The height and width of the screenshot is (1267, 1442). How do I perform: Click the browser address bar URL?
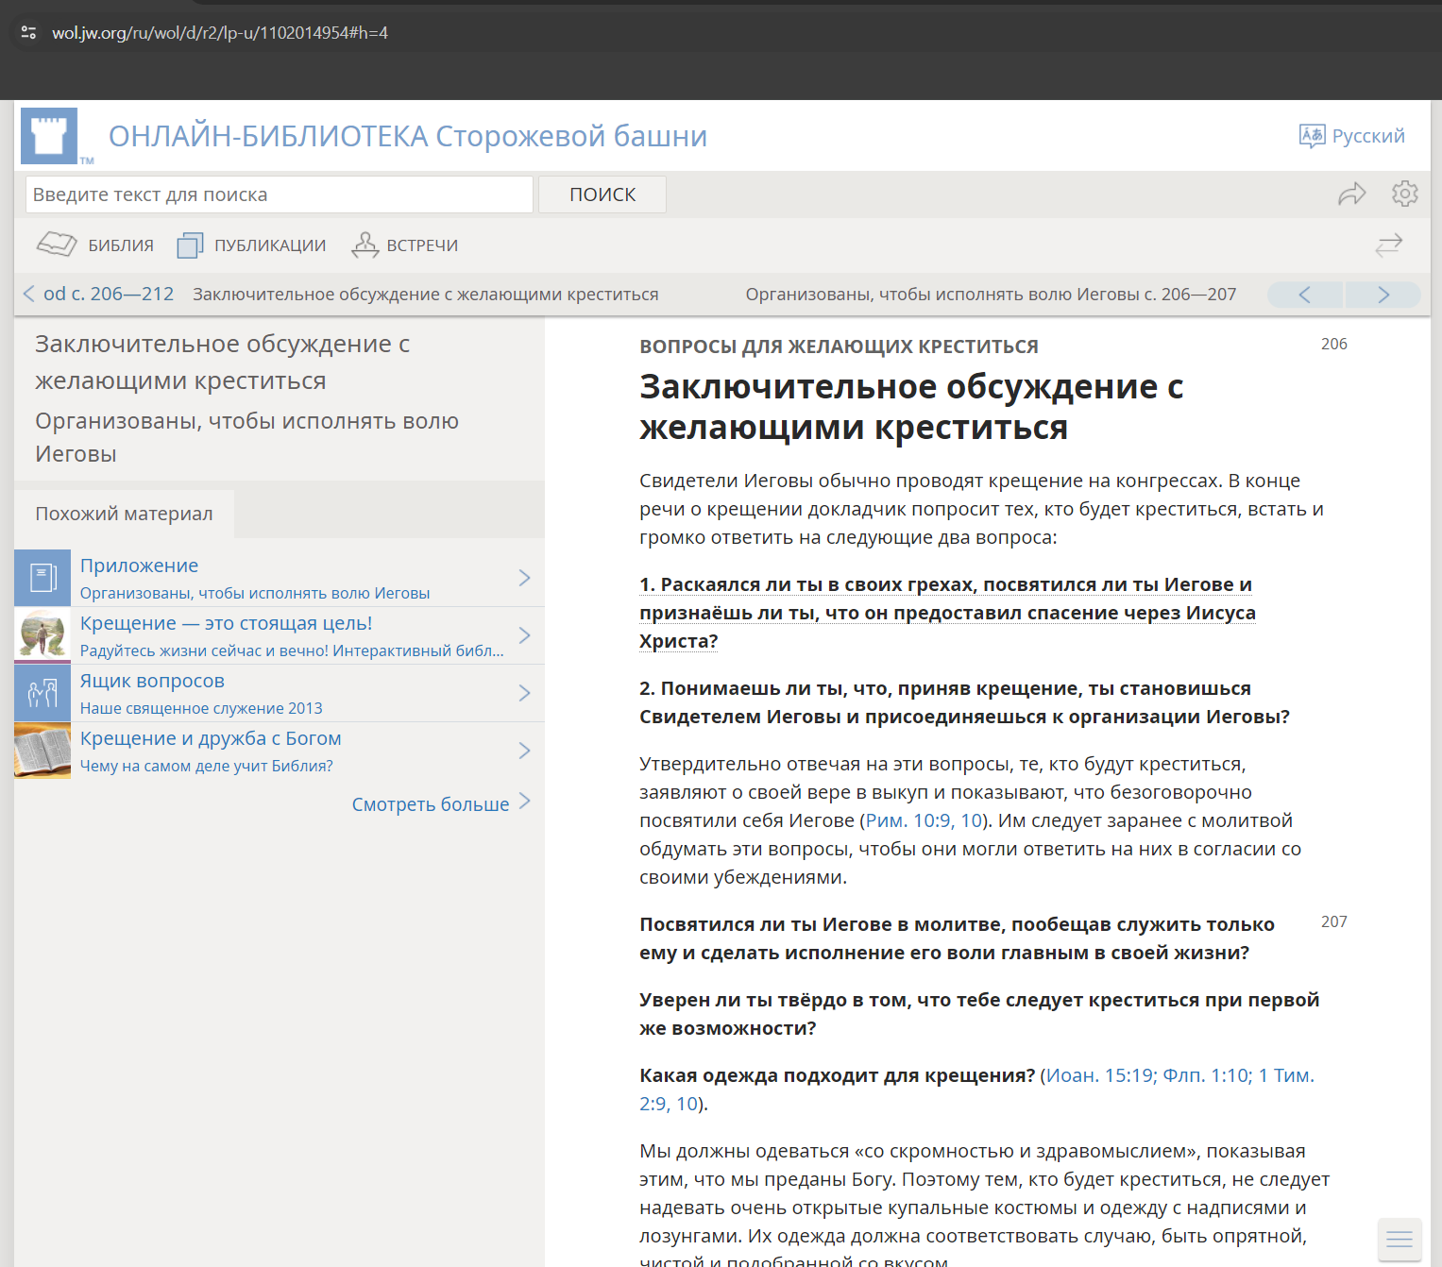click(220, 33)
